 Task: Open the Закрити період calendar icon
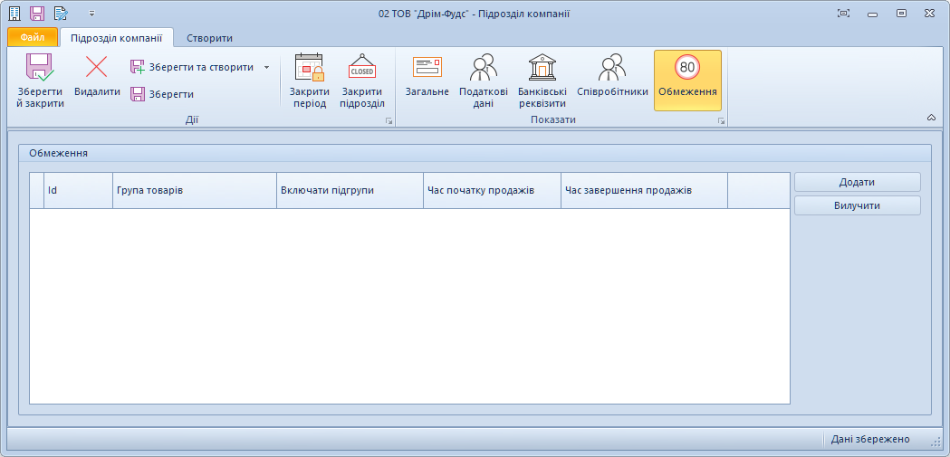(309, 69)
